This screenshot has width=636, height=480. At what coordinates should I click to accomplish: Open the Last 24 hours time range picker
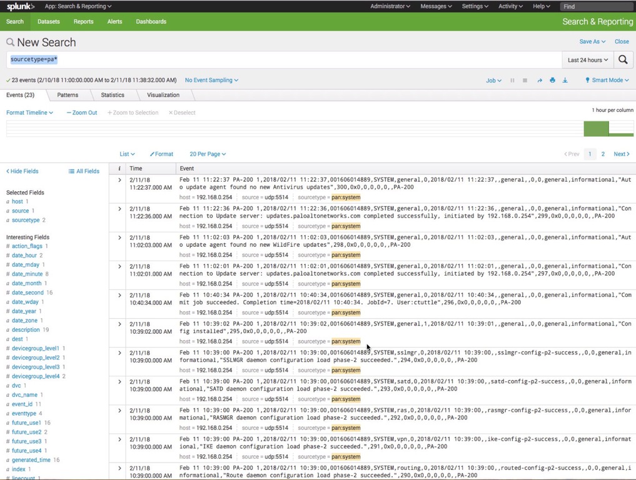pos(587,59)
